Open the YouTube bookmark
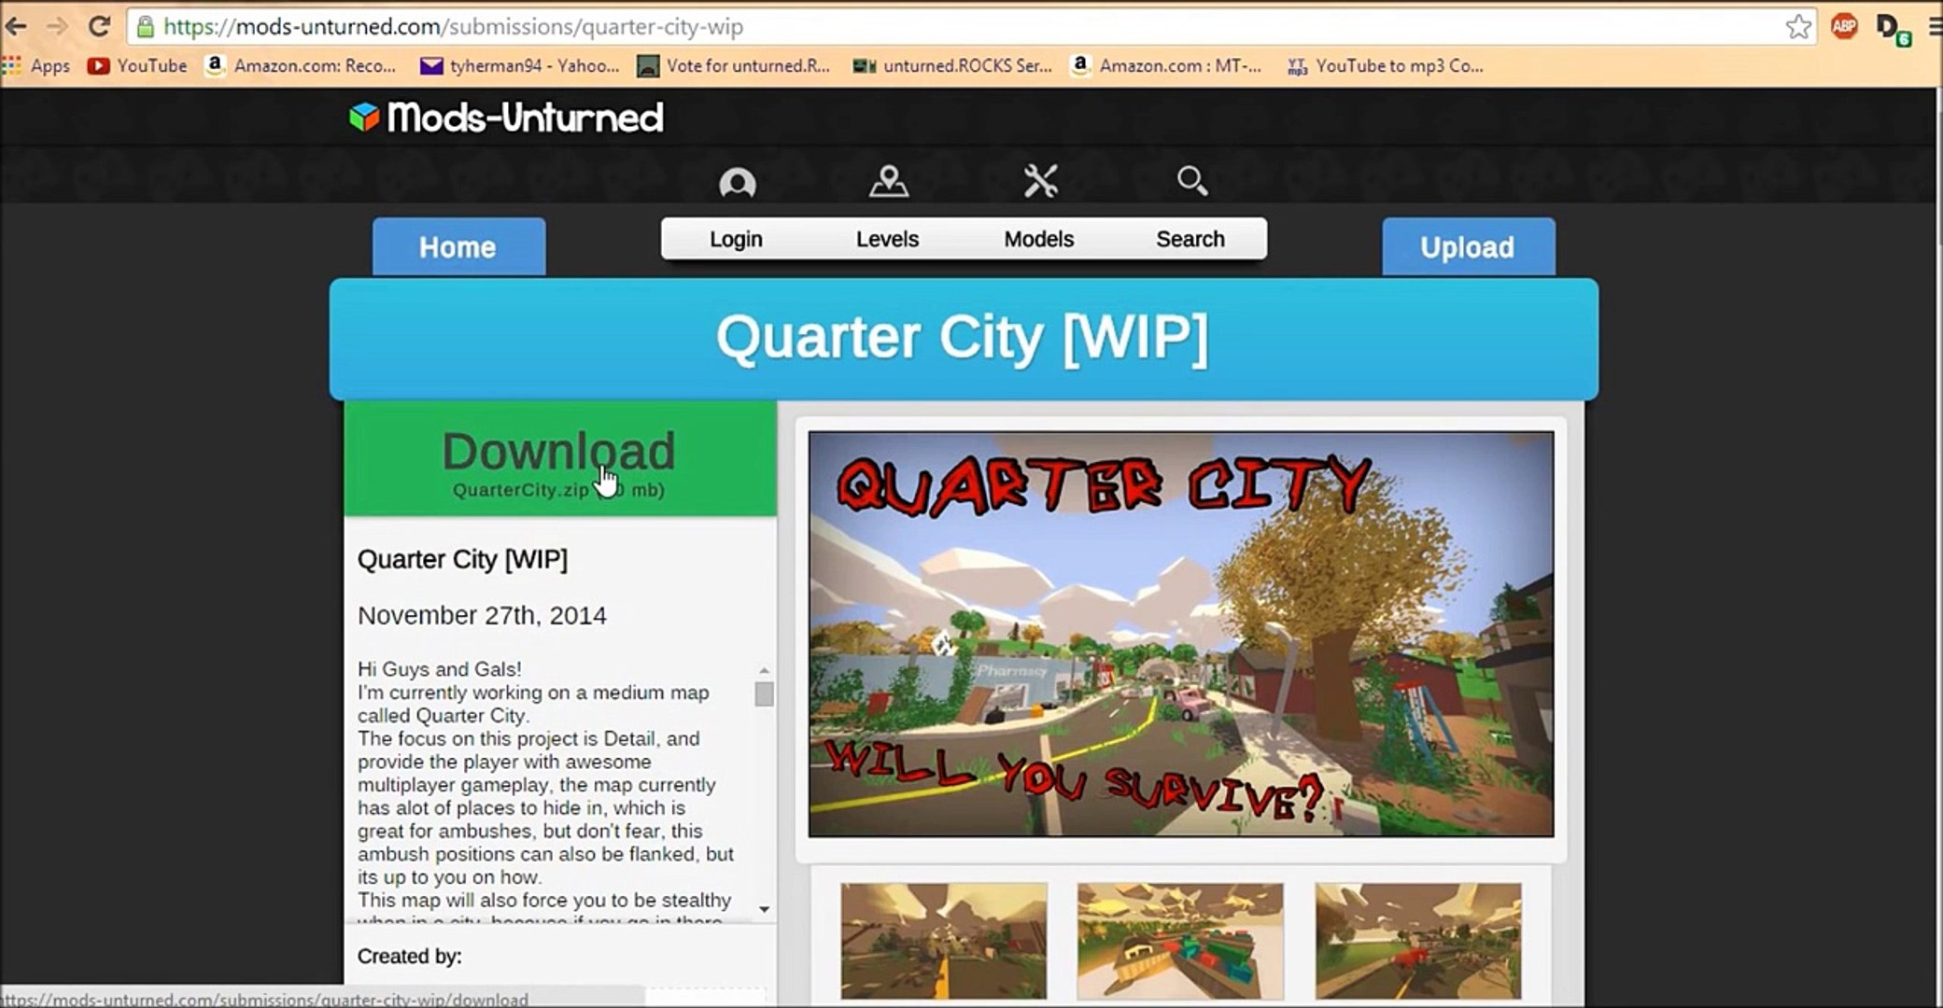 [x=137, y=66]
